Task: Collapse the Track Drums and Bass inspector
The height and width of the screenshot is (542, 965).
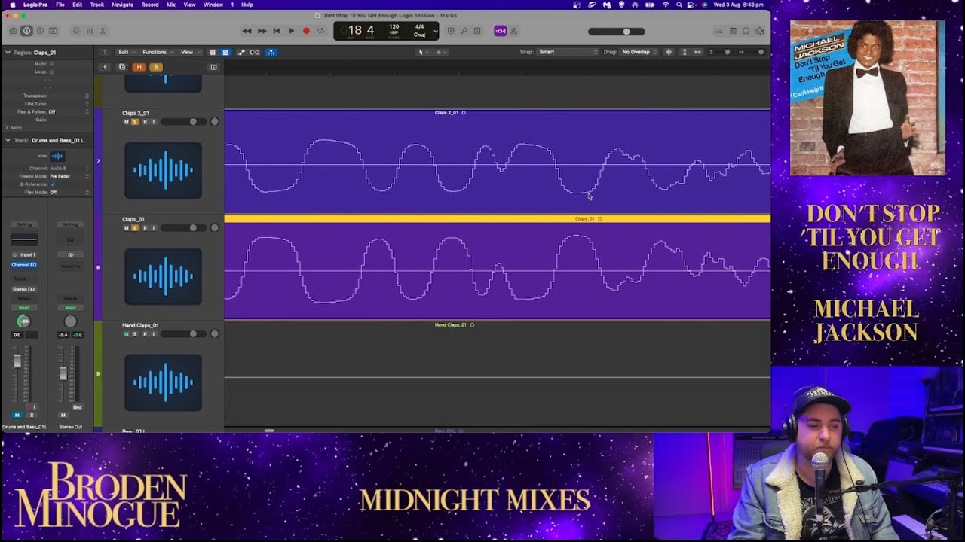Action: (x=8, y=140)
